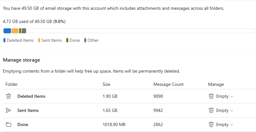Empty the Sent Items folder

[221, 110]
